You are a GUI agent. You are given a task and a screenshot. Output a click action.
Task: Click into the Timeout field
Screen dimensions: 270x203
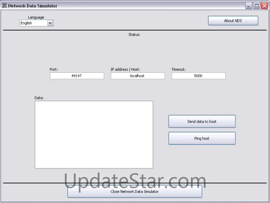199,76
